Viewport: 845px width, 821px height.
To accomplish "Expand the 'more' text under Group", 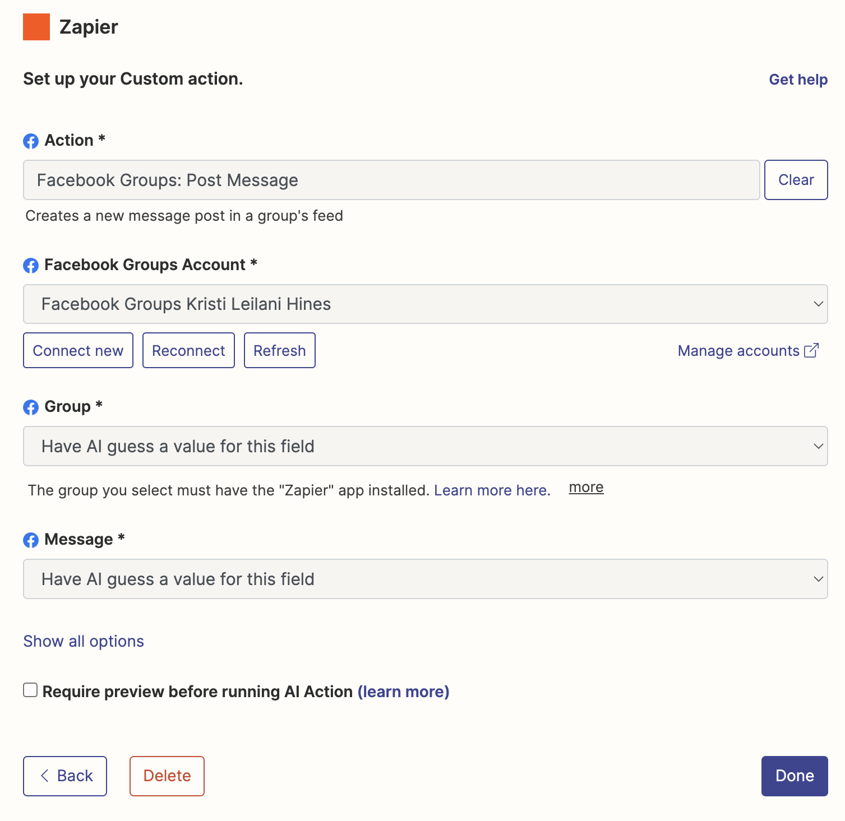I will coord(586,488).
